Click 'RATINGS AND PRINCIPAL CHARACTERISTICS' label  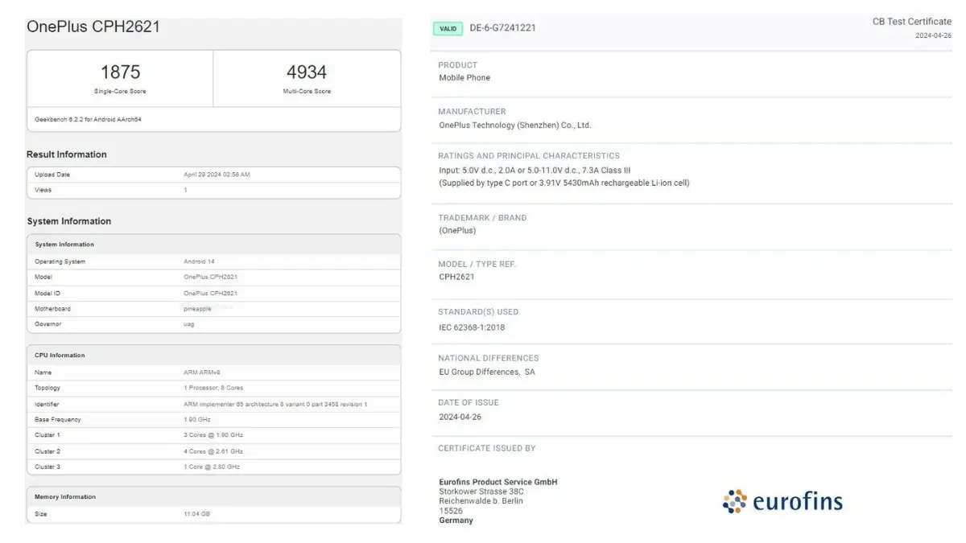click(529, 156)
